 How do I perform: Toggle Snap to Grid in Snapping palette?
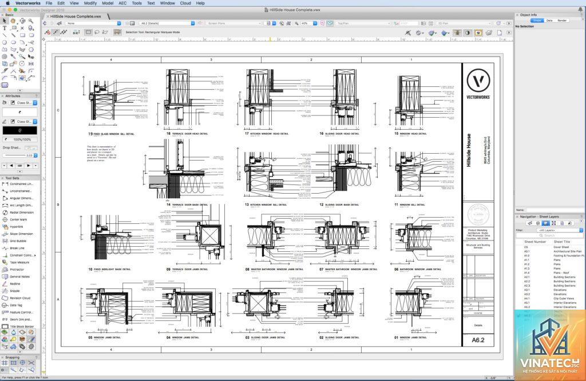pyautogui.click(x=5, y=363)
